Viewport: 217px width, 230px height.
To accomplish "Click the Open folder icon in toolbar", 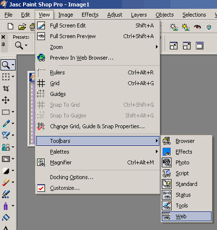I will 22,27.
